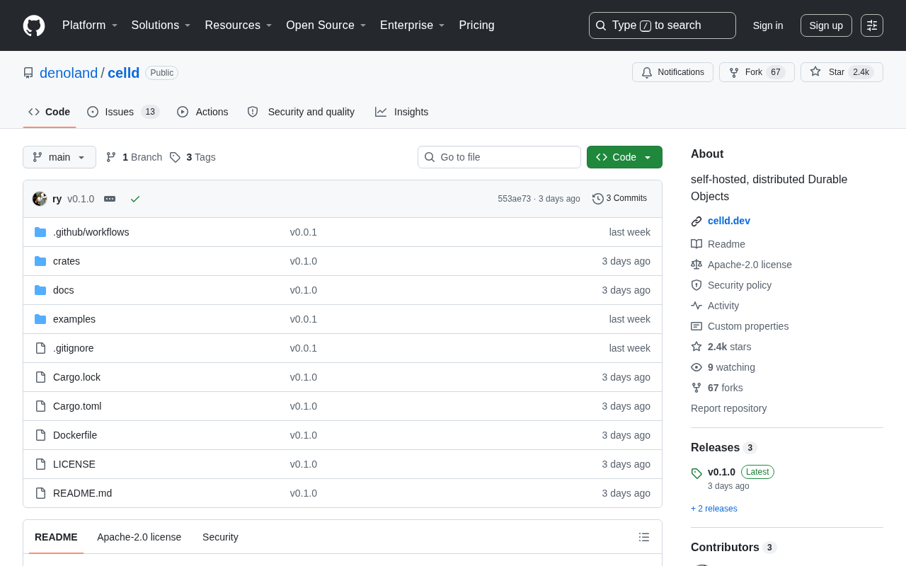Click the pulse icon beside Activity

(x=696, y=306)
